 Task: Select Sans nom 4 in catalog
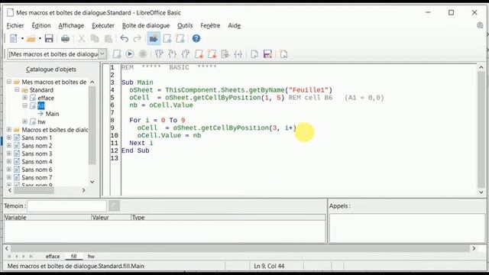coord(37,161)
